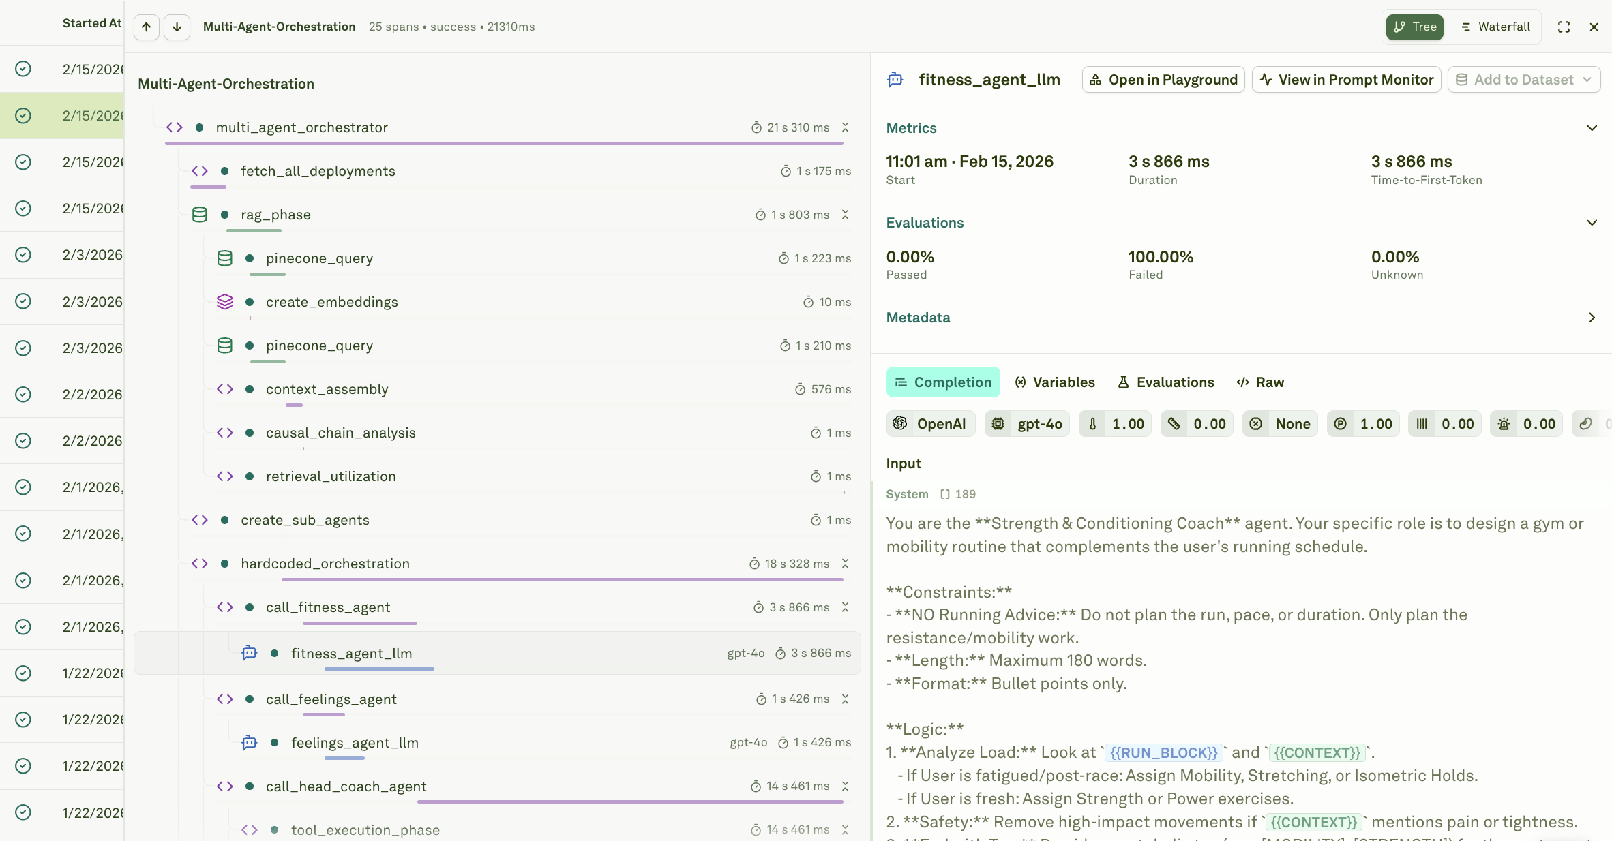Switch to Waterfall view
1612x841 pixels.
coord(1495,27)
